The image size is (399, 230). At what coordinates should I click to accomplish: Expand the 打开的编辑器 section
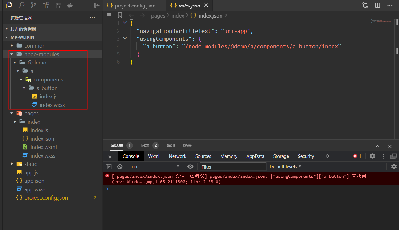coord(53,29)
